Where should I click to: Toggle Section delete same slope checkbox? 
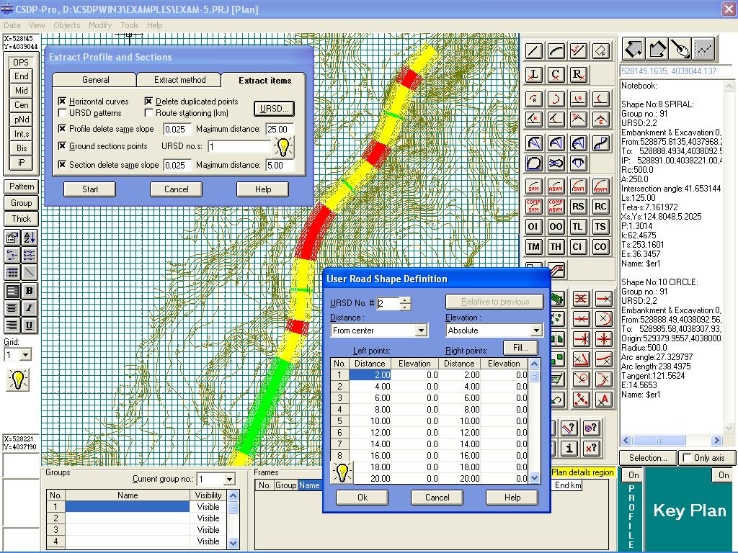pos(62,165)
